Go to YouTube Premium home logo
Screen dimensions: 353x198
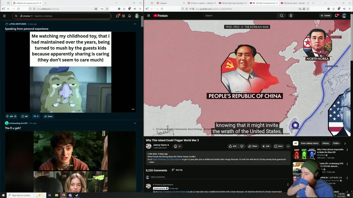(161, 16)
